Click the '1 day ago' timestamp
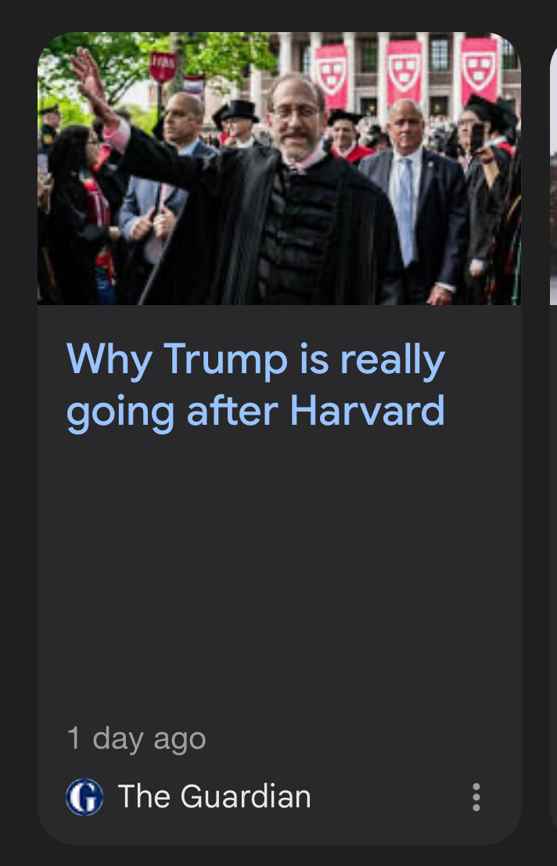Screen dimensions: 557x866 click(x=136, y=739)
